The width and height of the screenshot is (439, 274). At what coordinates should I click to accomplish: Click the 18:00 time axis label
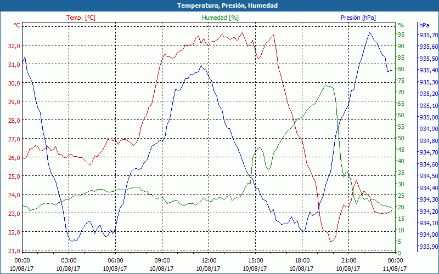302,261
